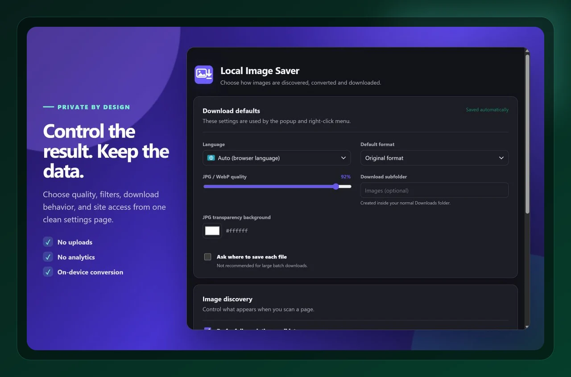This screenshot has width=571, height=377.
Task: Click the #ffffff hex value text
Action: click(x=237, y=231)
